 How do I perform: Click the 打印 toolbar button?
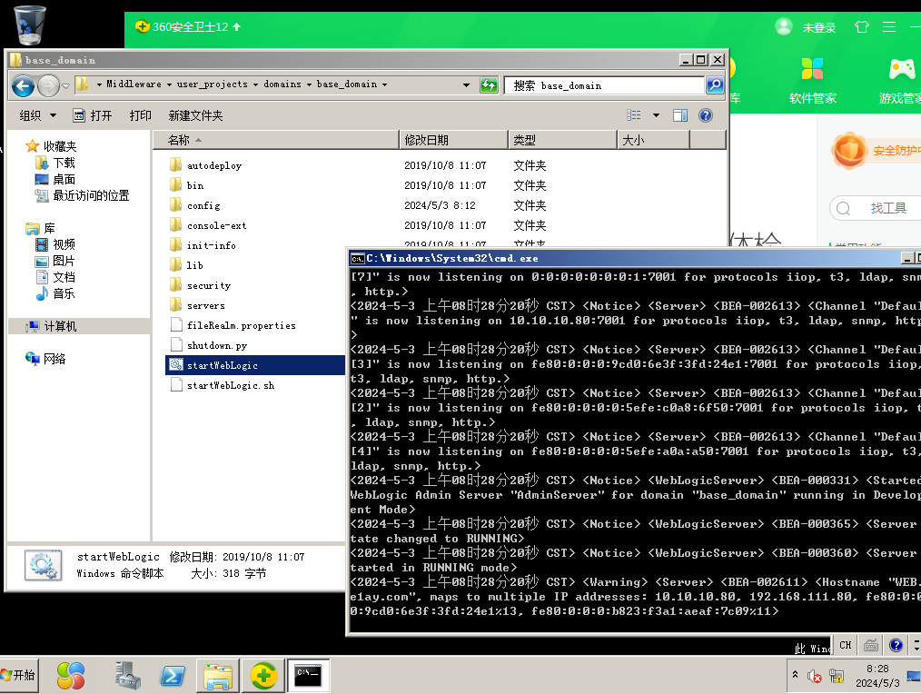click(141, 115)
